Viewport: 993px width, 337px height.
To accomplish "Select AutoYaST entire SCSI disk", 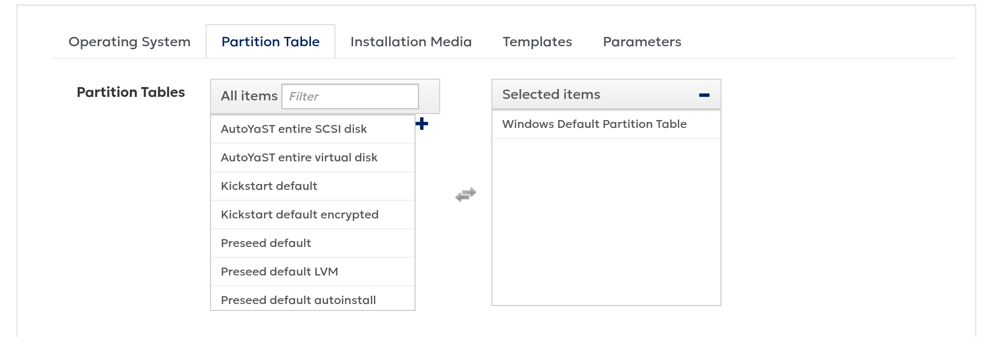I will [x=294, y=129].
